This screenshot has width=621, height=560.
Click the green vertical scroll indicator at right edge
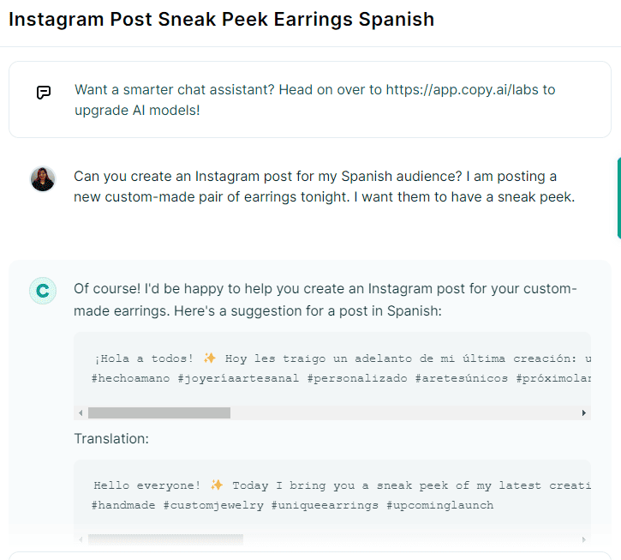tap(618, 197)
